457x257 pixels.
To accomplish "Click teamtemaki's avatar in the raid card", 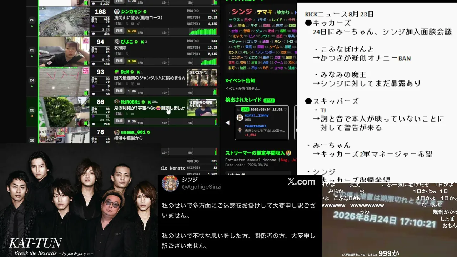I will 240,131.
